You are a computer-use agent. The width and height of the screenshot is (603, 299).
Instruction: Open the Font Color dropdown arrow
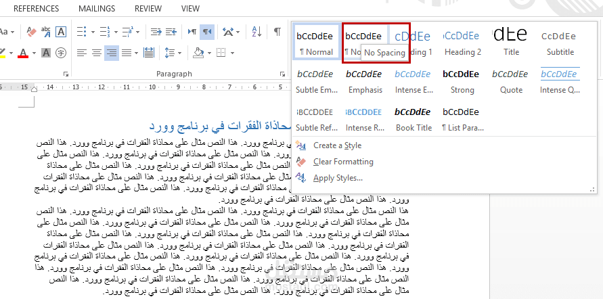click(x=35, y=53)
